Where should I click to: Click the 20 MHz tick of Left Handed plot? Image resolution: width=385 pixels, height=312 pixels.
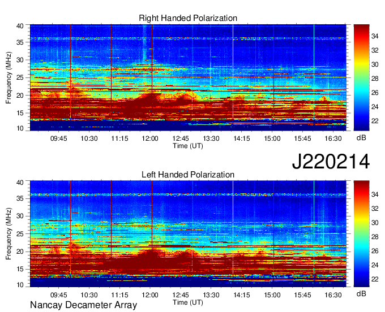(x=20, y=252)
